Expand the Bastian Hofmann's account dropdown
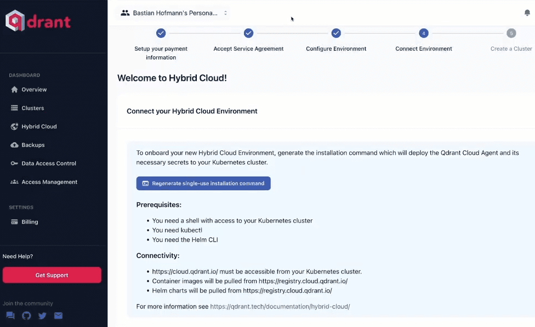Screen dimensions: 535x327 point(174,13)
